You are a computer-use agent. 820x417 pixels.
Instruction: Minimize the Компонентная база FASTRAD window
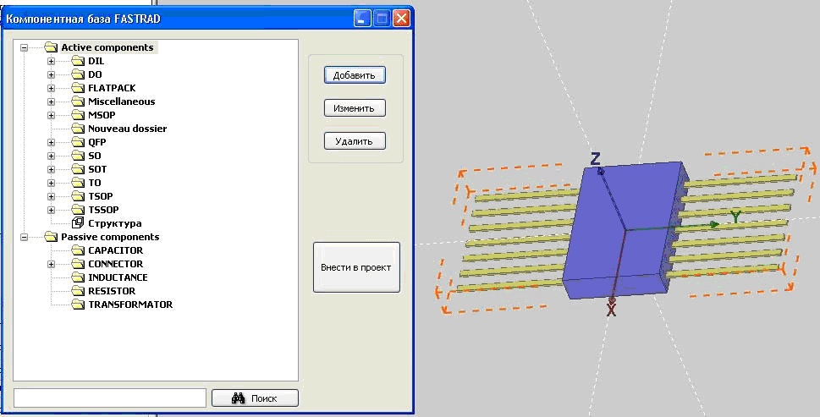tap(362, 19)
